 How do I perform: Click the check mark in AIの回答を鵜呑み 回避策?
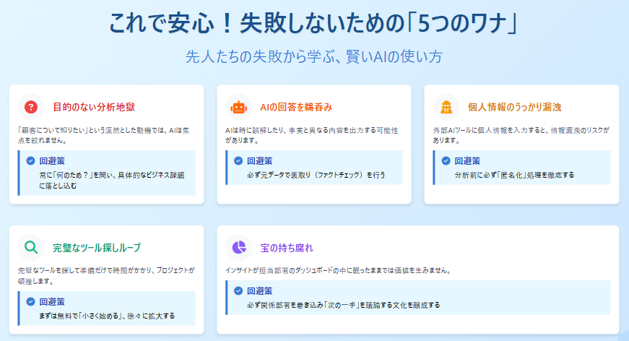(238, 161)
